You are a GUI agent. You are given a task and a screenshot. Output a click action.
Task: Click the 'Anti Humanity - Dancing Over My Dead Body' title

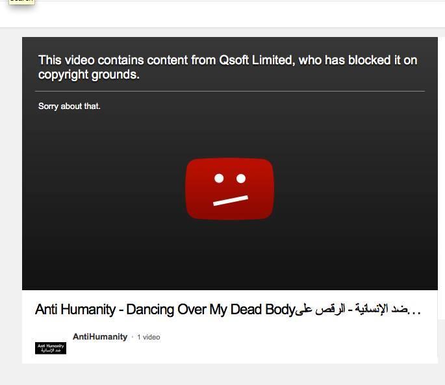[165, 310]
